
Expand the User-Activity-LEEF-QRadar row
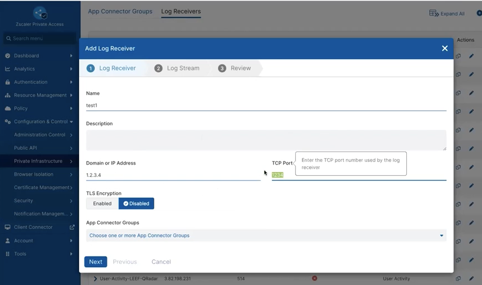coord(95,278)
